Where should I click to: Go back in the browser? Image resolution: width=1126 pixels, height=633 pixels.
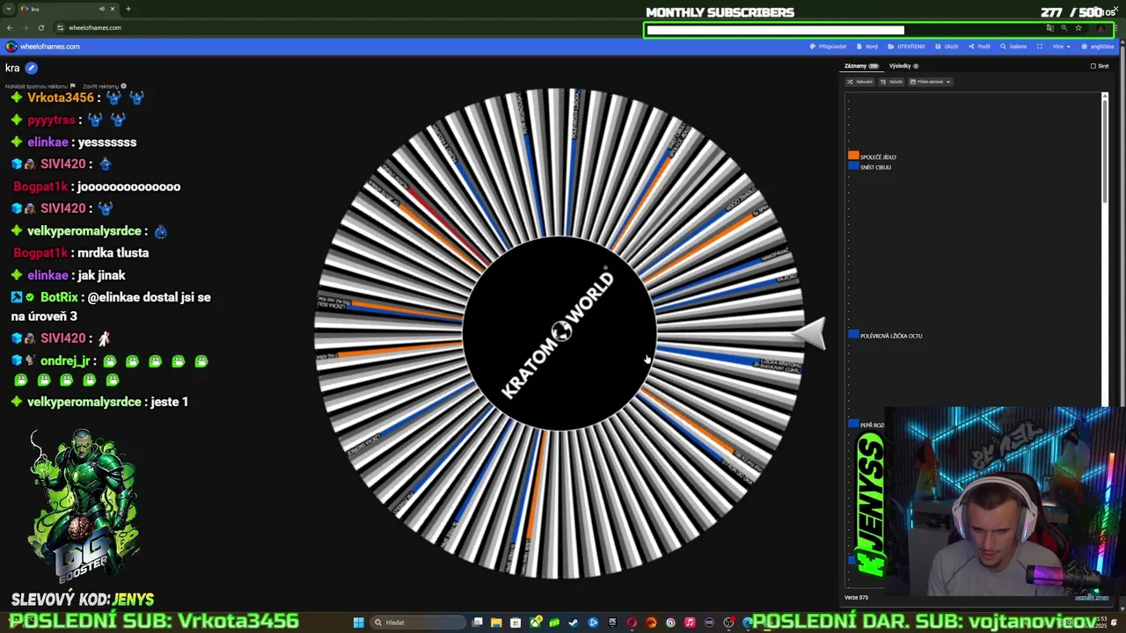(10, 27)
